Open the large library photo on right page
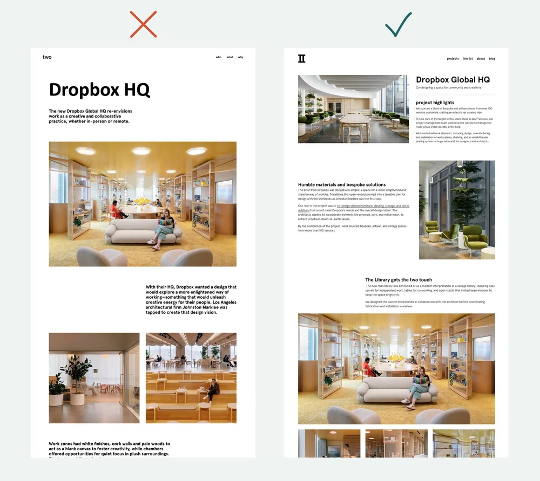The width and height of the screenshot is (540, 481). pyautogui.click(x=396, y=369)
